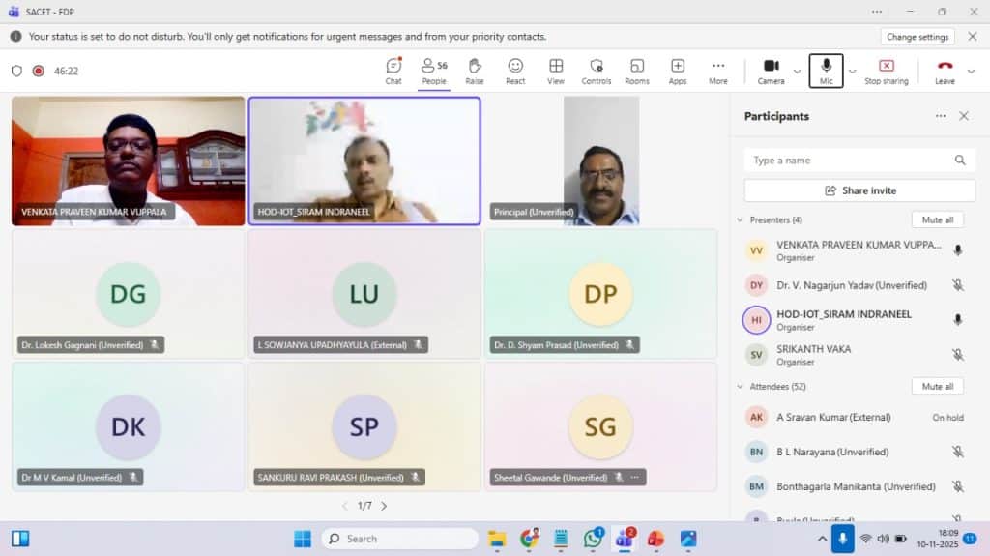Click the SG avatar of Sheetal Gawande
The image size is (990, 556).
pos(600,427)
